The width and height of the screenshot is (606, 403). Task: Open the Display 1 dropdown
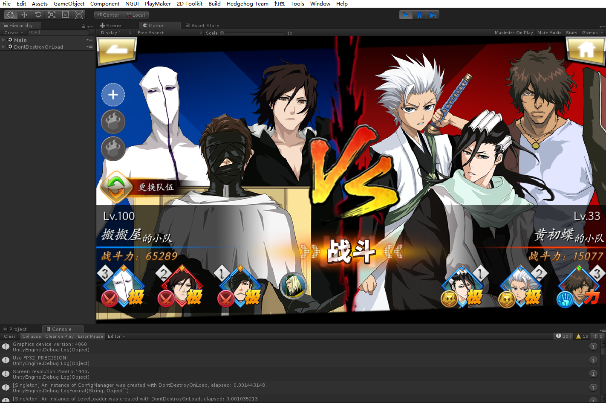coord(115,33)
